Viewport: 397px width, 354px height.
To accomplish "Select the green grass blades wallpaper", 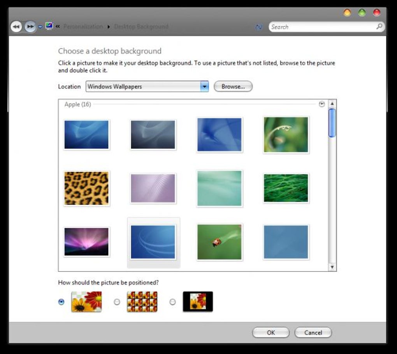I will 286,188.
